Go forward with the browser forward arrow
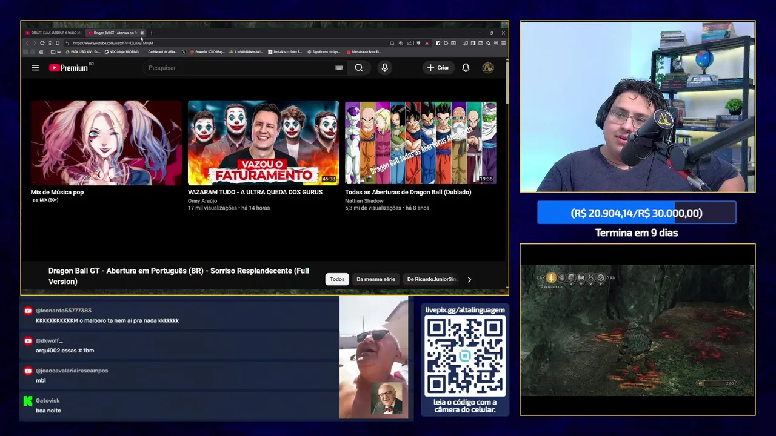Viewport: 776px width, 436px height. point(35,43)
